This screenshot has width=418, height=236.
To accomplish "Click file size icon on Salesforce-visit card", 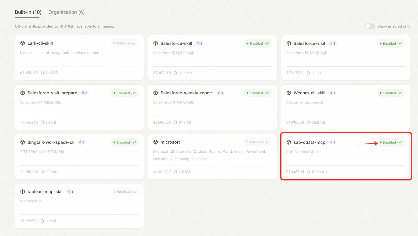I will [308, 73].
